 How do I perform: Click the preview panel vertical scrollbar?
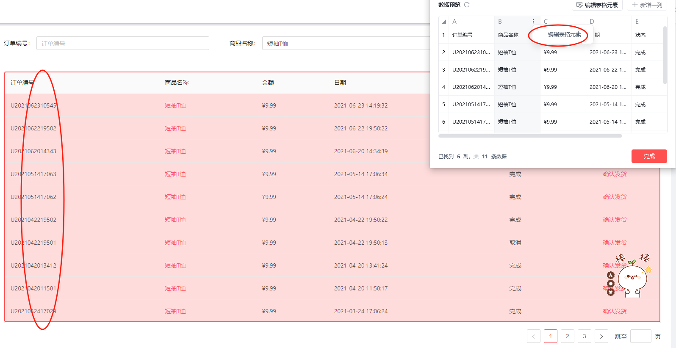point(665,55)
